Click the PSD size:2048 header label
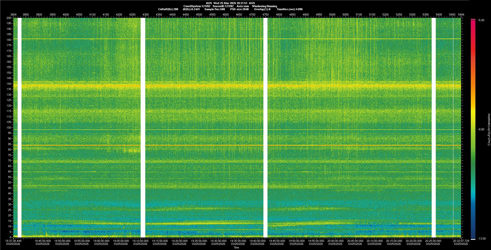The width and height of the screenshot is (491, 250). [x=239, y=9]
